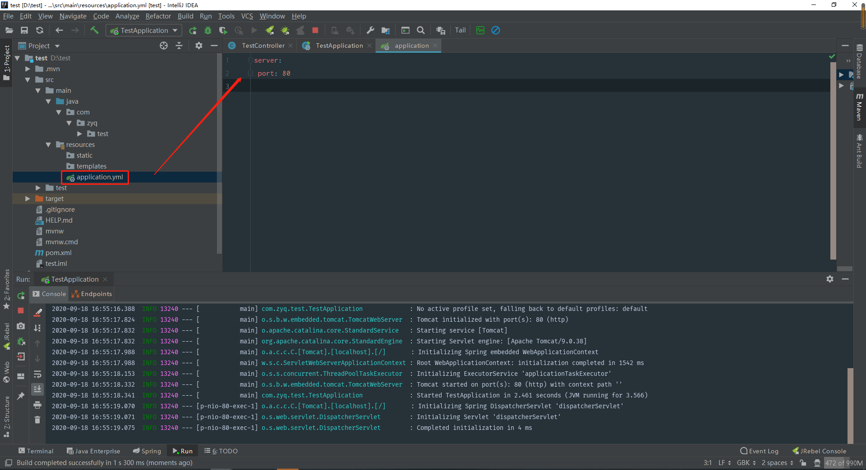
Task: Toggle soft-wrap in the console
Action: [x=37, y=374]
